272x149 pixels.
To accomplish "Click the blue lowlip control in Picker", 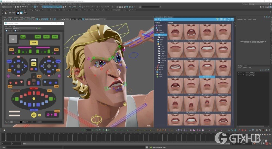I will (34, 110).
